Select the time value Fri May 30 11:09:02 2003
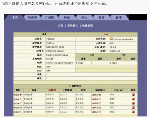Screen dimensions: 150x118 click(x=59, y=63)
